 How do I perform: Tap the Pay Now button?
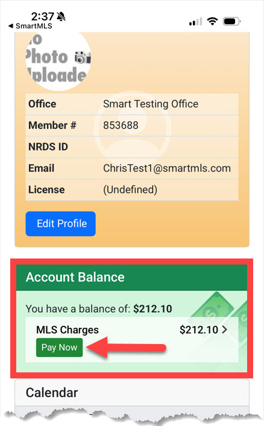(59, 347)
